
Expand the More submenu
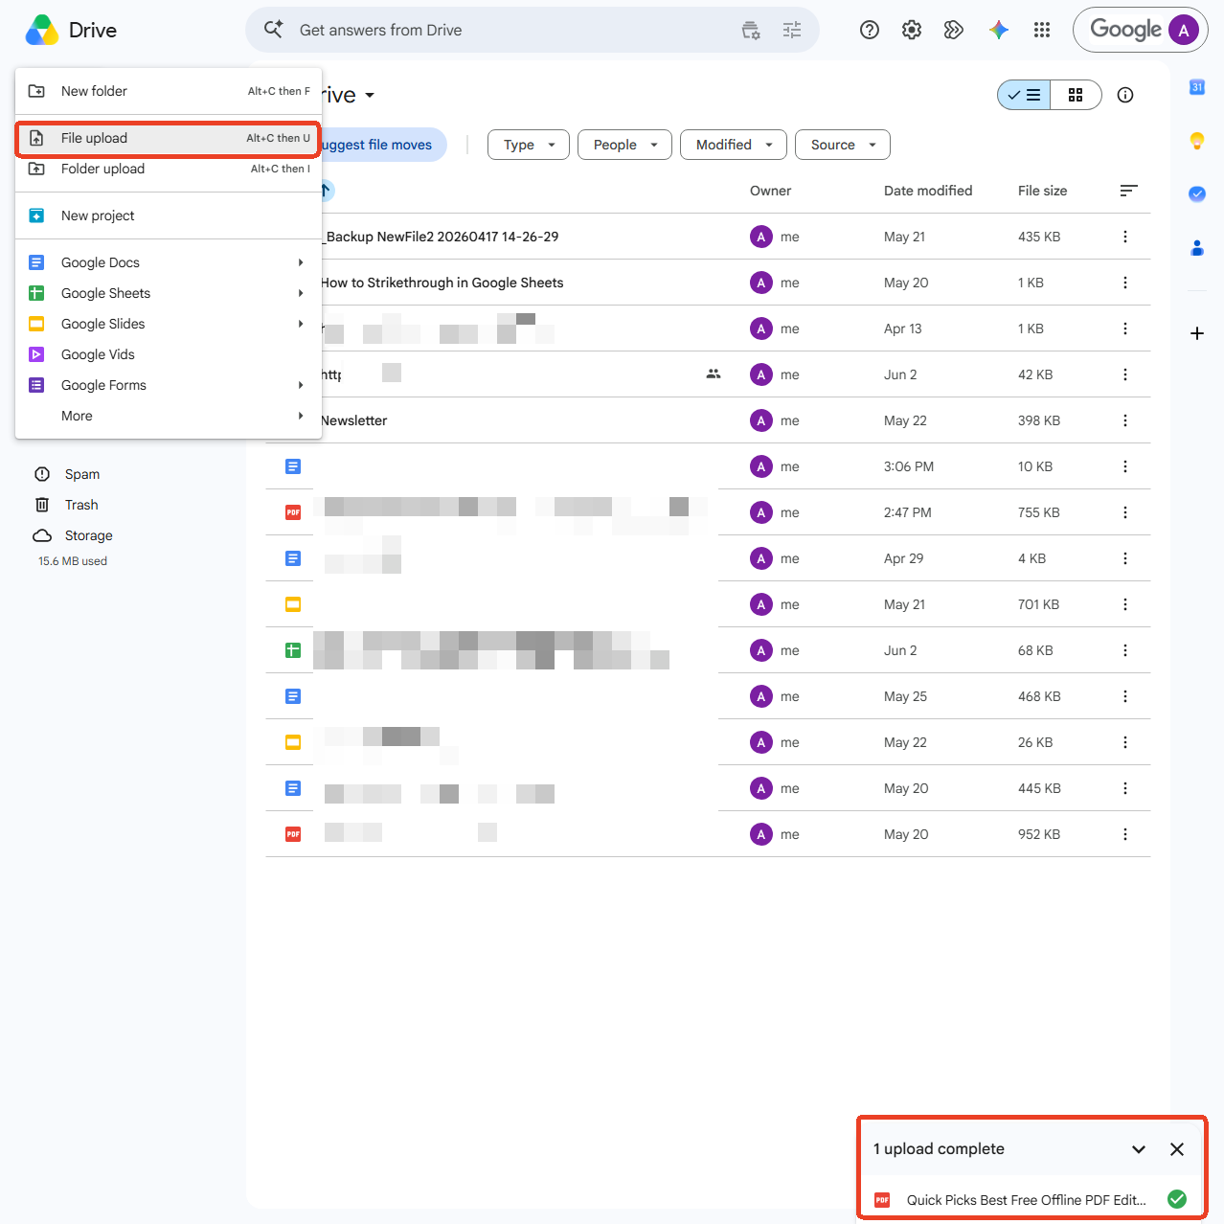[x=169, y=416]
